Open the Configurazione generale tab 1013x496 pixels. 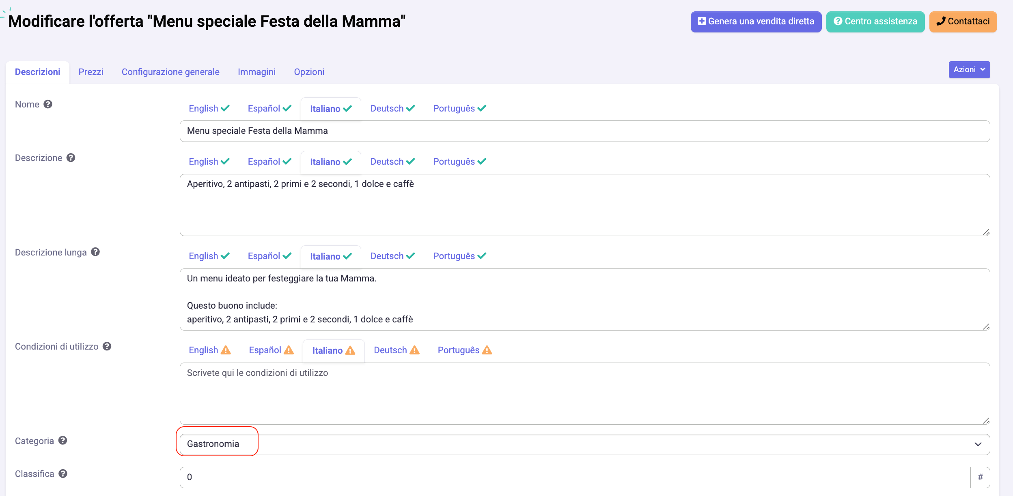click(x=170, y=72)
